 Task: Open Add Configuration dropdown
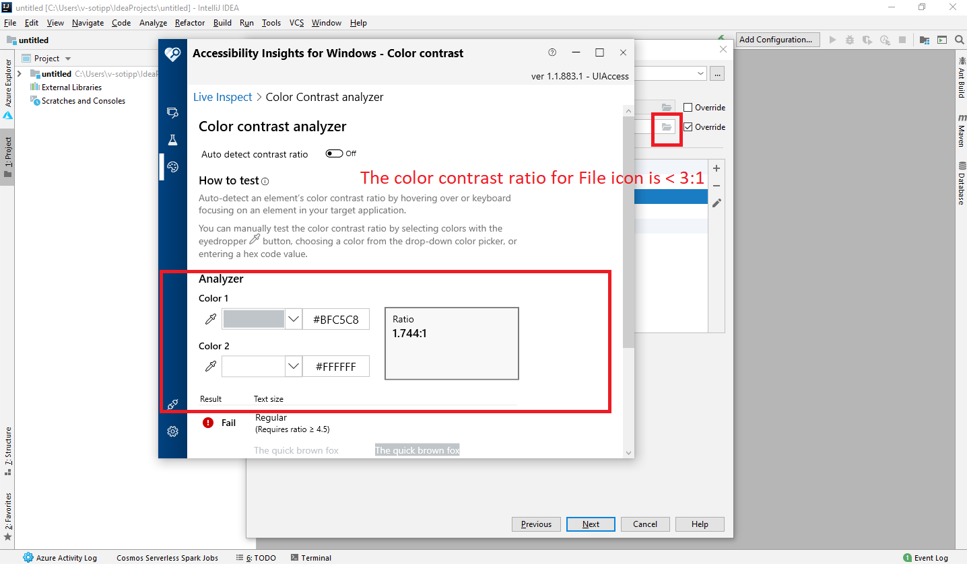777,40
